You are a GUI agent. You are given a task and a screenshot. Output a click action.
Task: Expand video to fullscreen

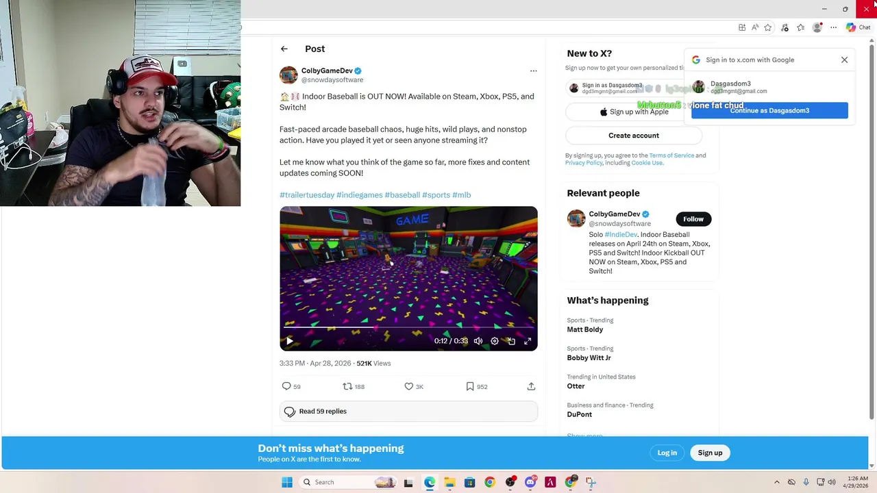pos(528,341)
